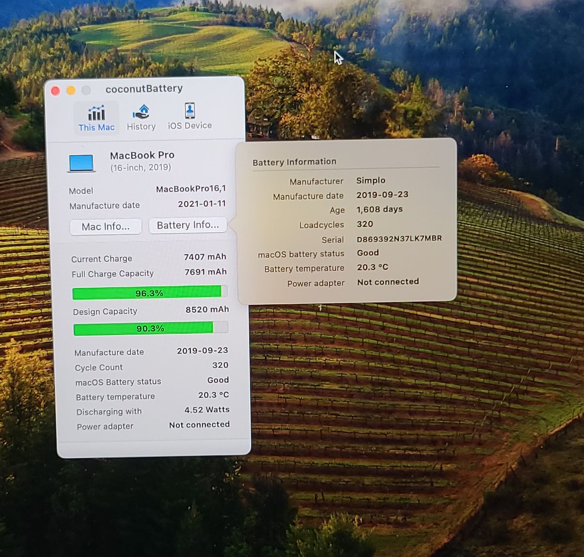Viewport: 584px width, 557px height.
Task: Click the Power adapter label in popover
Action: click(316, 283)
